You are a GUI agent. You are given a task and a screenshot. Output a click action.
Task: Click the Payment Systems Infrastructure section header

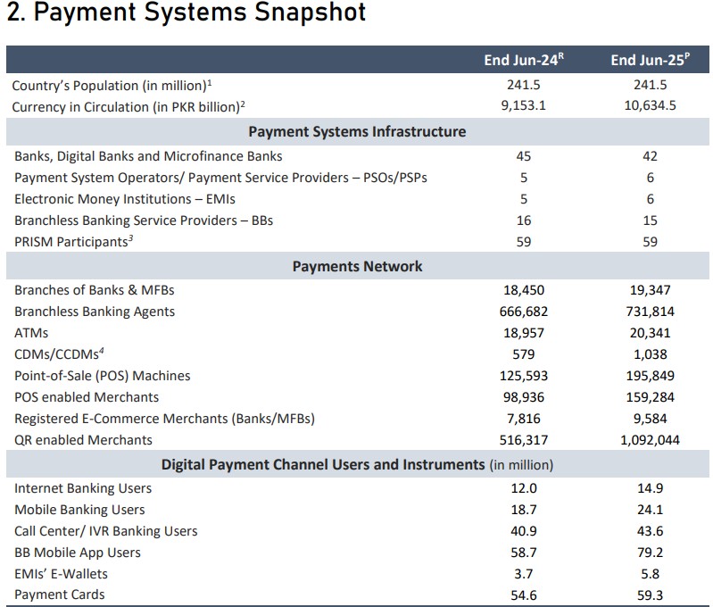357,131
